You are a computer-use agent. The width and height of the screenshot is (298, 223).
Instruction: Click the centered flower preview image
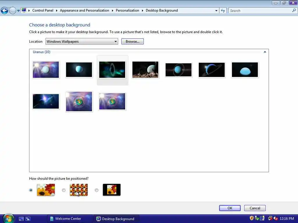pyautogui.click(x=112, y=190)
